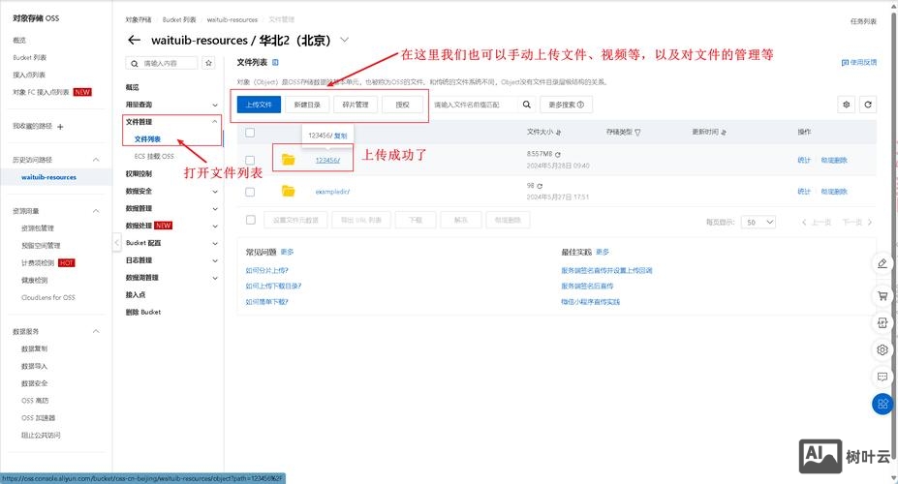Collapse the 文件管理 menu chevron
Image resolution: width=898 pixels, height=484 pixels.
point(215,122)
